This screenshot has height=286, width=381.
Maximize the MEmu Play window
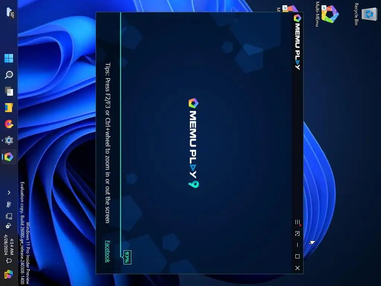[297, 256]
